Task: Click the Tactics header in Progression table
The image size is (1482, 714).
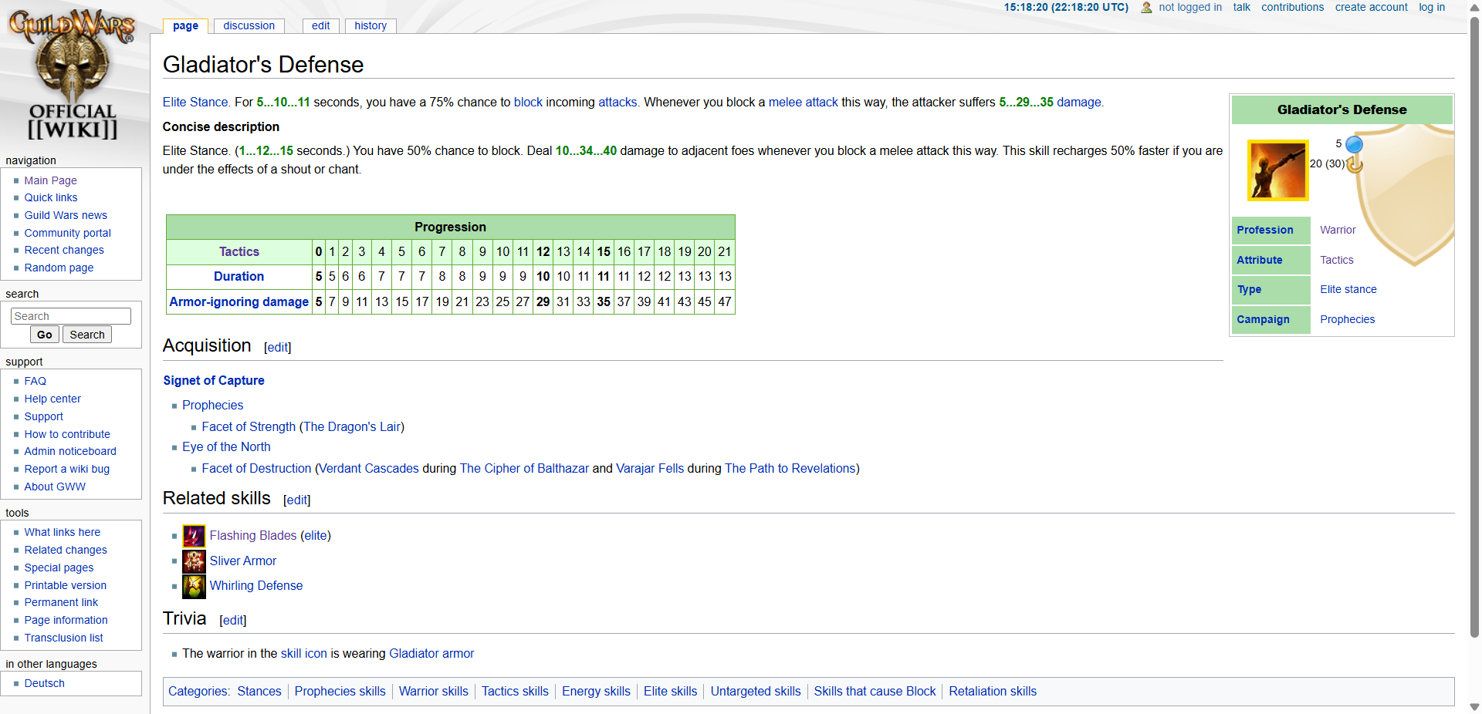Action: [x=239, y=251]
